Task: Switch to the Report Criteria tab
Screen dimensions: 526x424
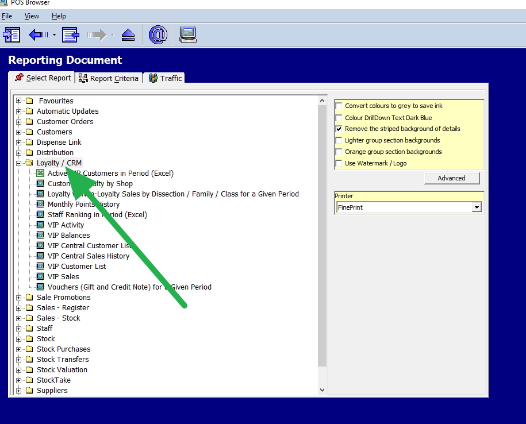Action: (109, 78)
